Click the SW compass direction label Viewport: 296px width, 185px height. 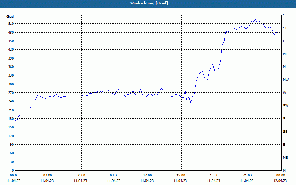[286, 106]
